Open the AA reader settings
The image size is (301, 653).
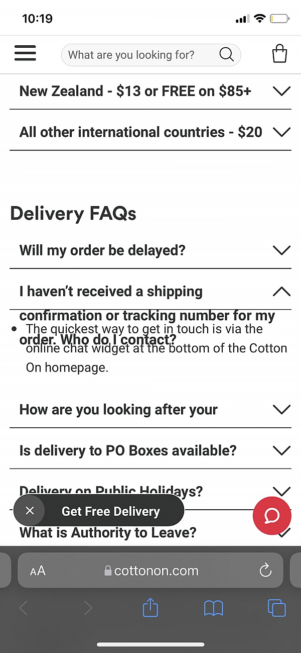tap(38, 571)
